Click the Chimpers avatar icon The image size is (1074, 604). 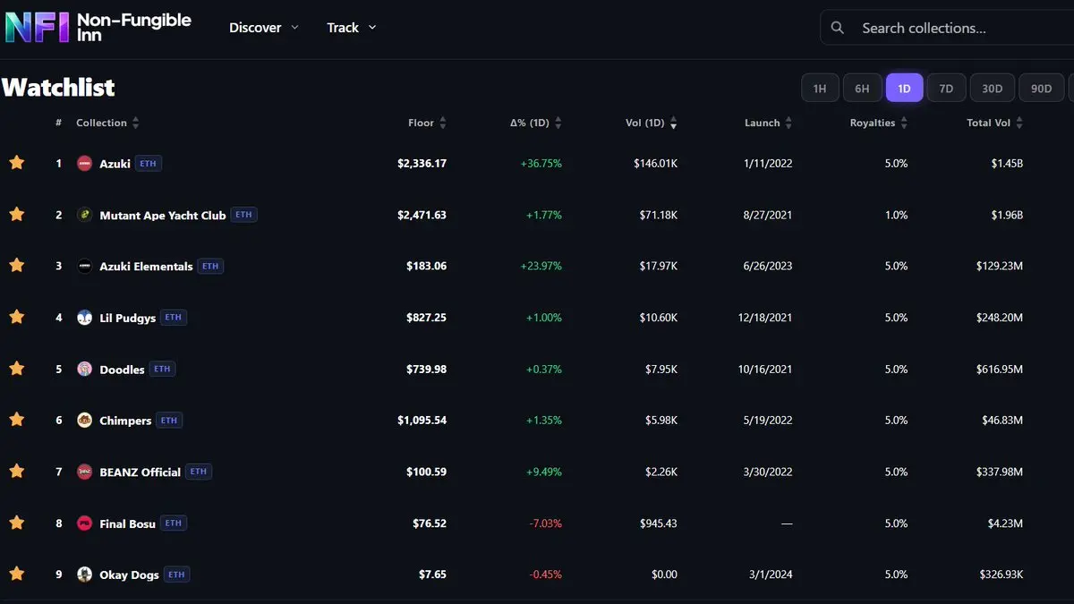click(84, 421)
